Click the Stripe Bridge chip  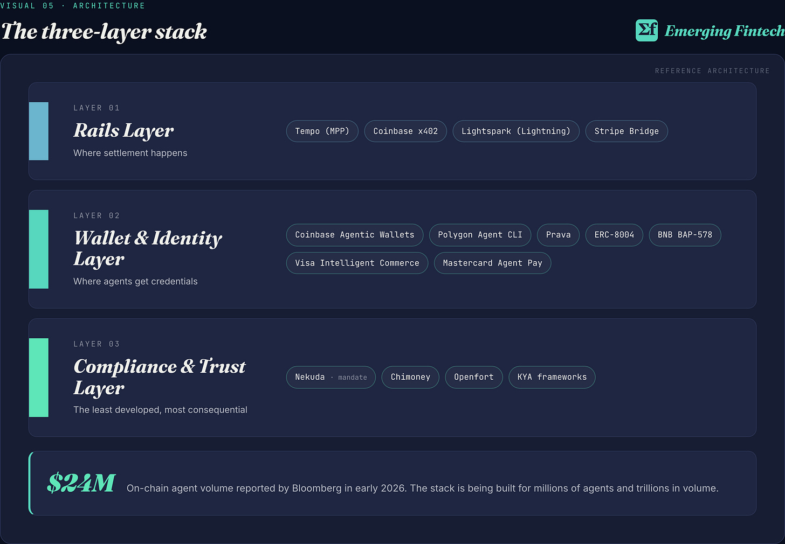point(626,131)
